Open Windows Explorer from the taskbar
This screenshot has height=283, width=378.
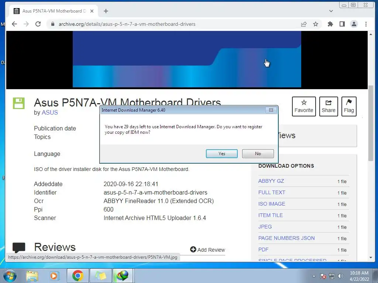coord(32,276)
